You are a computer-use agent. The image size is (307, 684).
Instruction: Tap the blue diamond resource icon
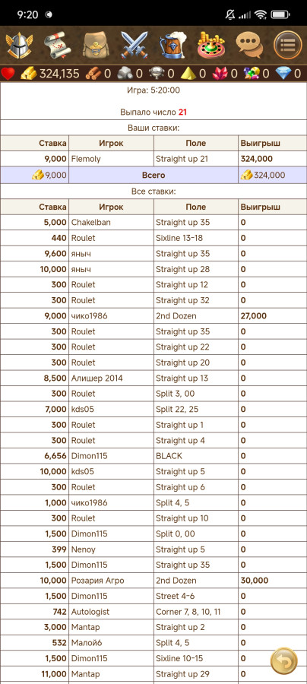click(283, 73)
